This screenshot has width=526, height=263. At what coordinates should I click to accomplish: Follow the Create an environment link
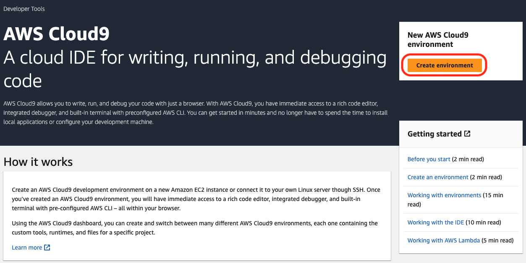click(x=438, y=177)
